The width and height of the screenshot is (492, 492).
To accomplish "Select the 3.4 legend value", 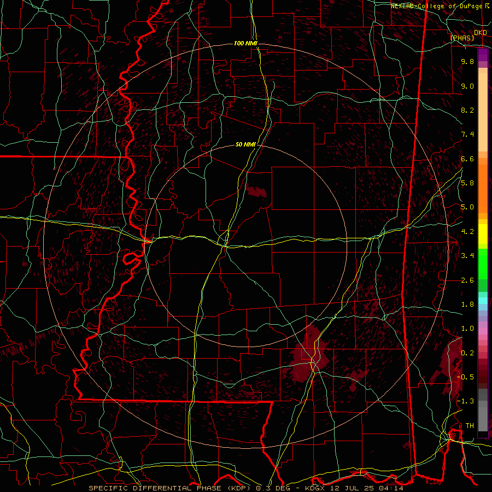I will [x=467, y=256].
